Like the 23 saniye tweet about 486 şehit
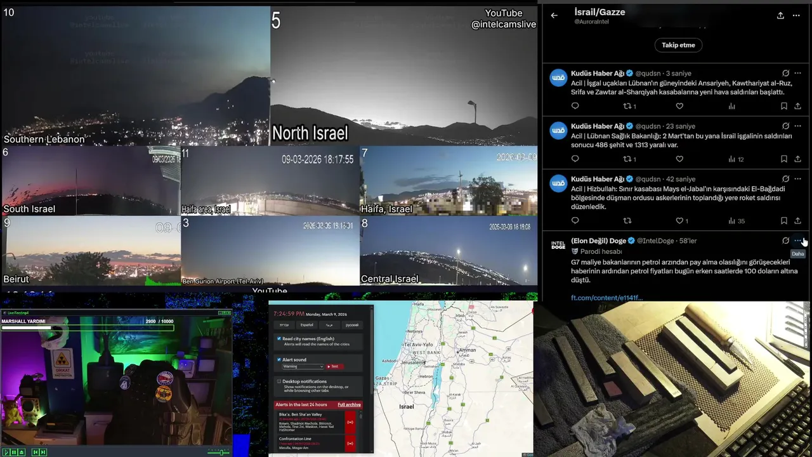This screenshot has height=457, width=812. pyautogui.click(x=679, y=159)
